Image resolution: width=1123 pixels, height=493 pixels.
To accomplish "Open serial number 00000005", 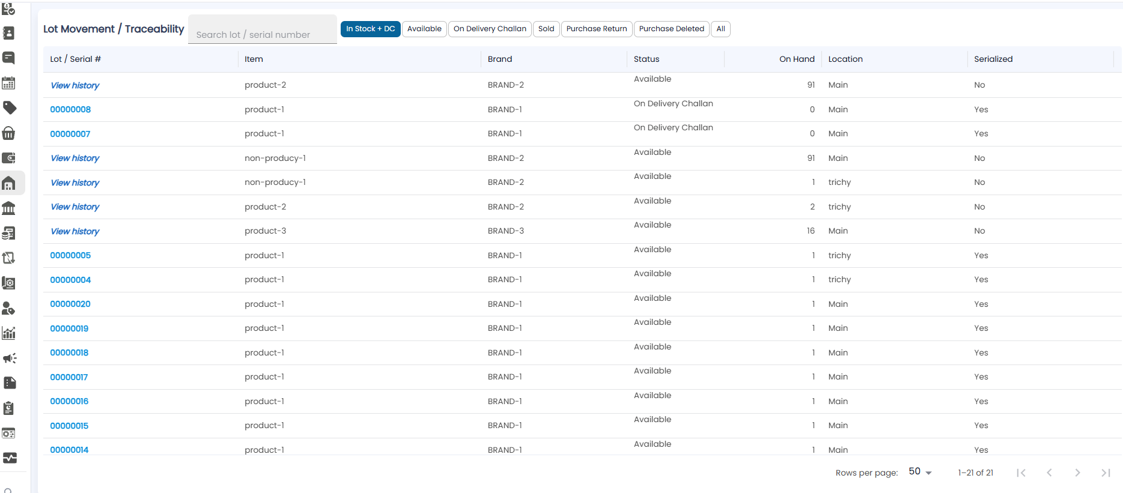I will (70, 255).
